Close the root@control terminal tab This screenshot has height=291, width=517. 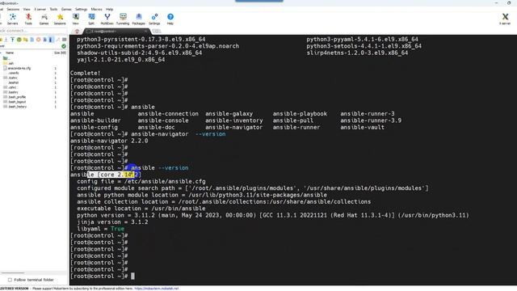click(x=145, y=31)
